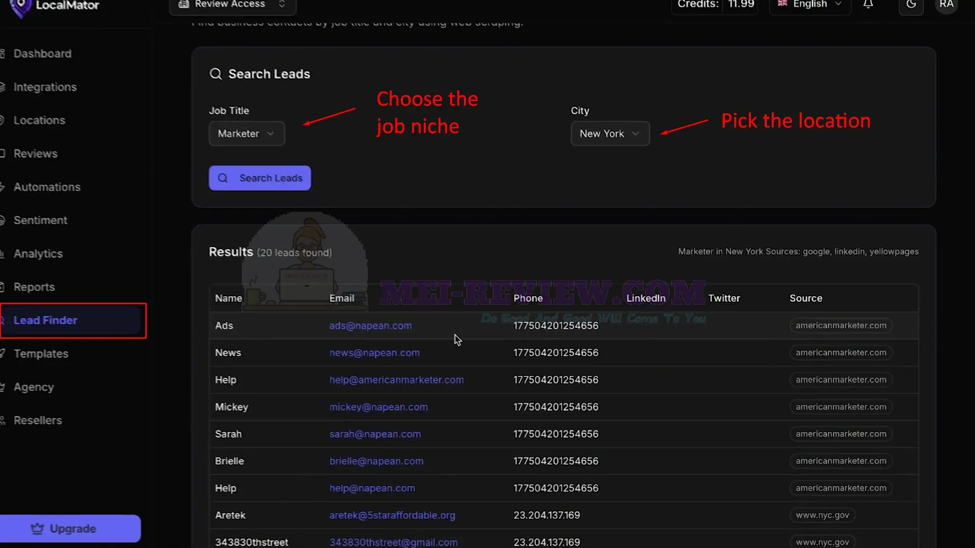Open the English language selector
Image resolution: width=975 pixels, height=548 pixels.
809,5
